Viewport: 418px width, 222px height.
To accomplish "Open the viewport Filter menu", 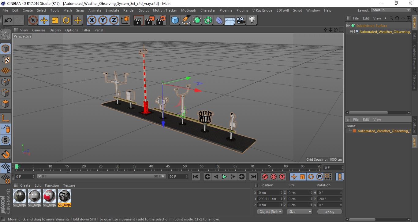I will 86,30.
